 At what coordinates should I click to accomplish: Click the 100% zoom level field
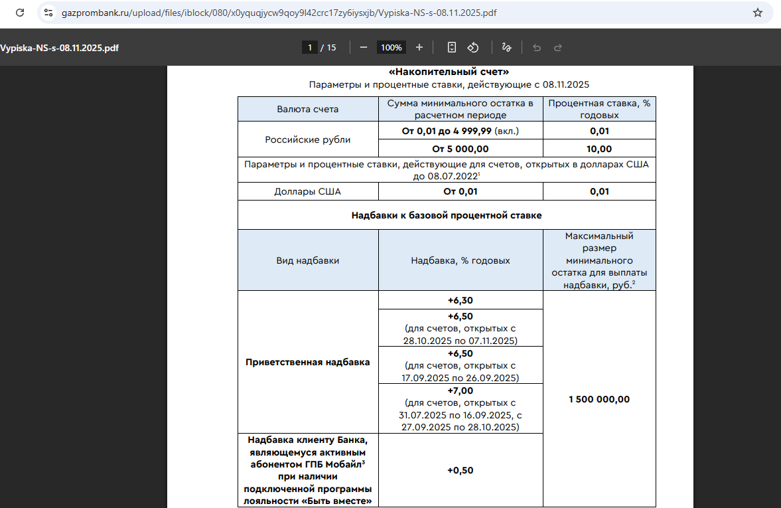coord(391,47)
